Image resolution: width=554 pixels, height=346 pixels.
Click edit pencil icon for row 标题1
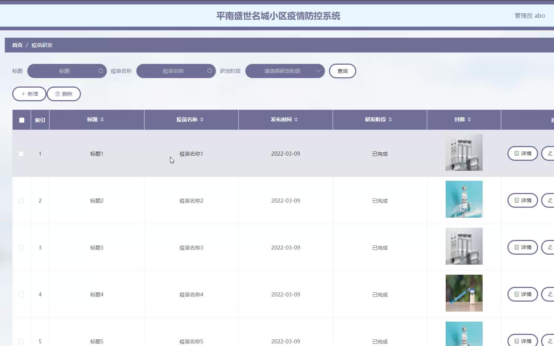coord(550,153)
